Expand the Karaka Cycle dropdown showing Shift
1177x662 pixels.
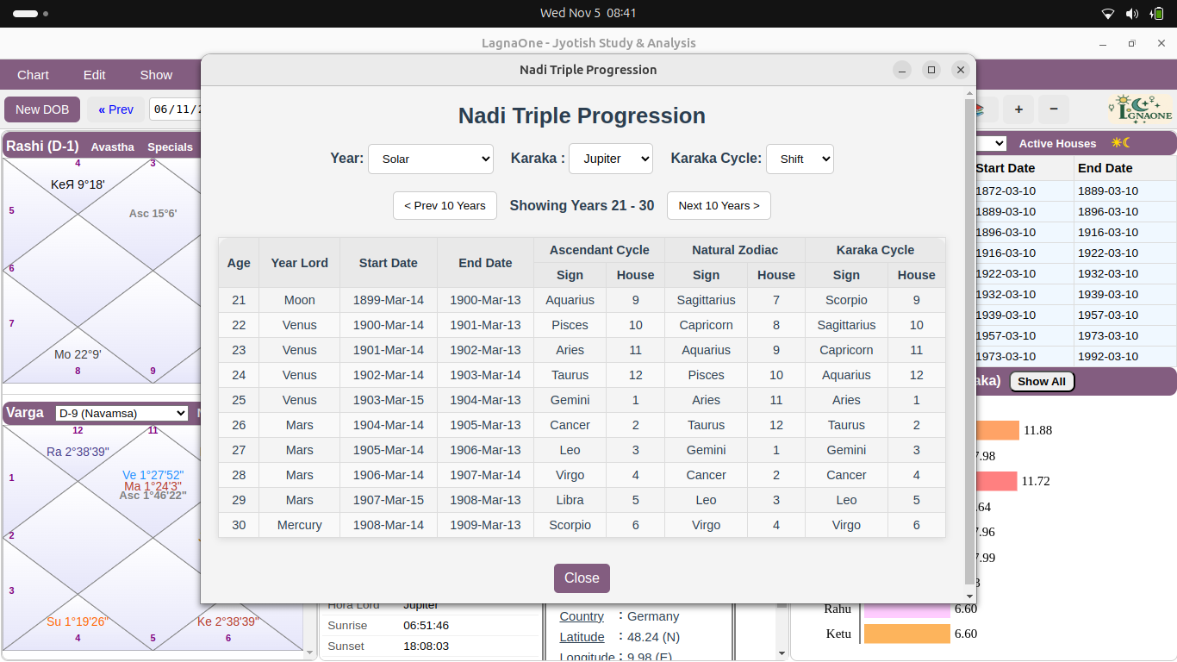tap(800, 159)
